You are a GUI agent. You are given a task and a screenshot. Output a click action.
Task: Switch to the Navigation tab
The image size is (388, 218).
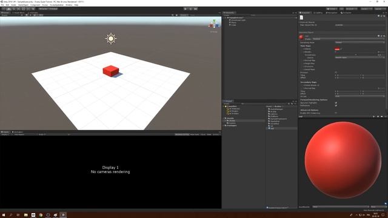click(332, 13)
